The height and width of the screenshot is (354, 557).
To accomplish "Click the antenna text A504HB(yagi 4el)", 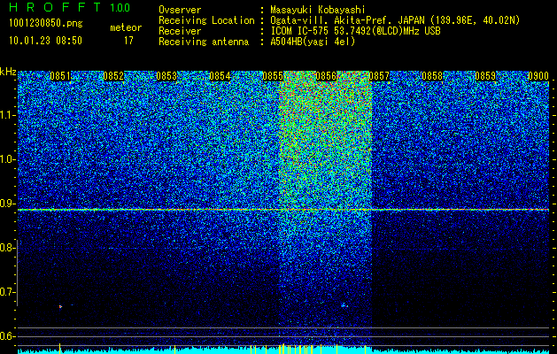I will [x=313, y=42].
